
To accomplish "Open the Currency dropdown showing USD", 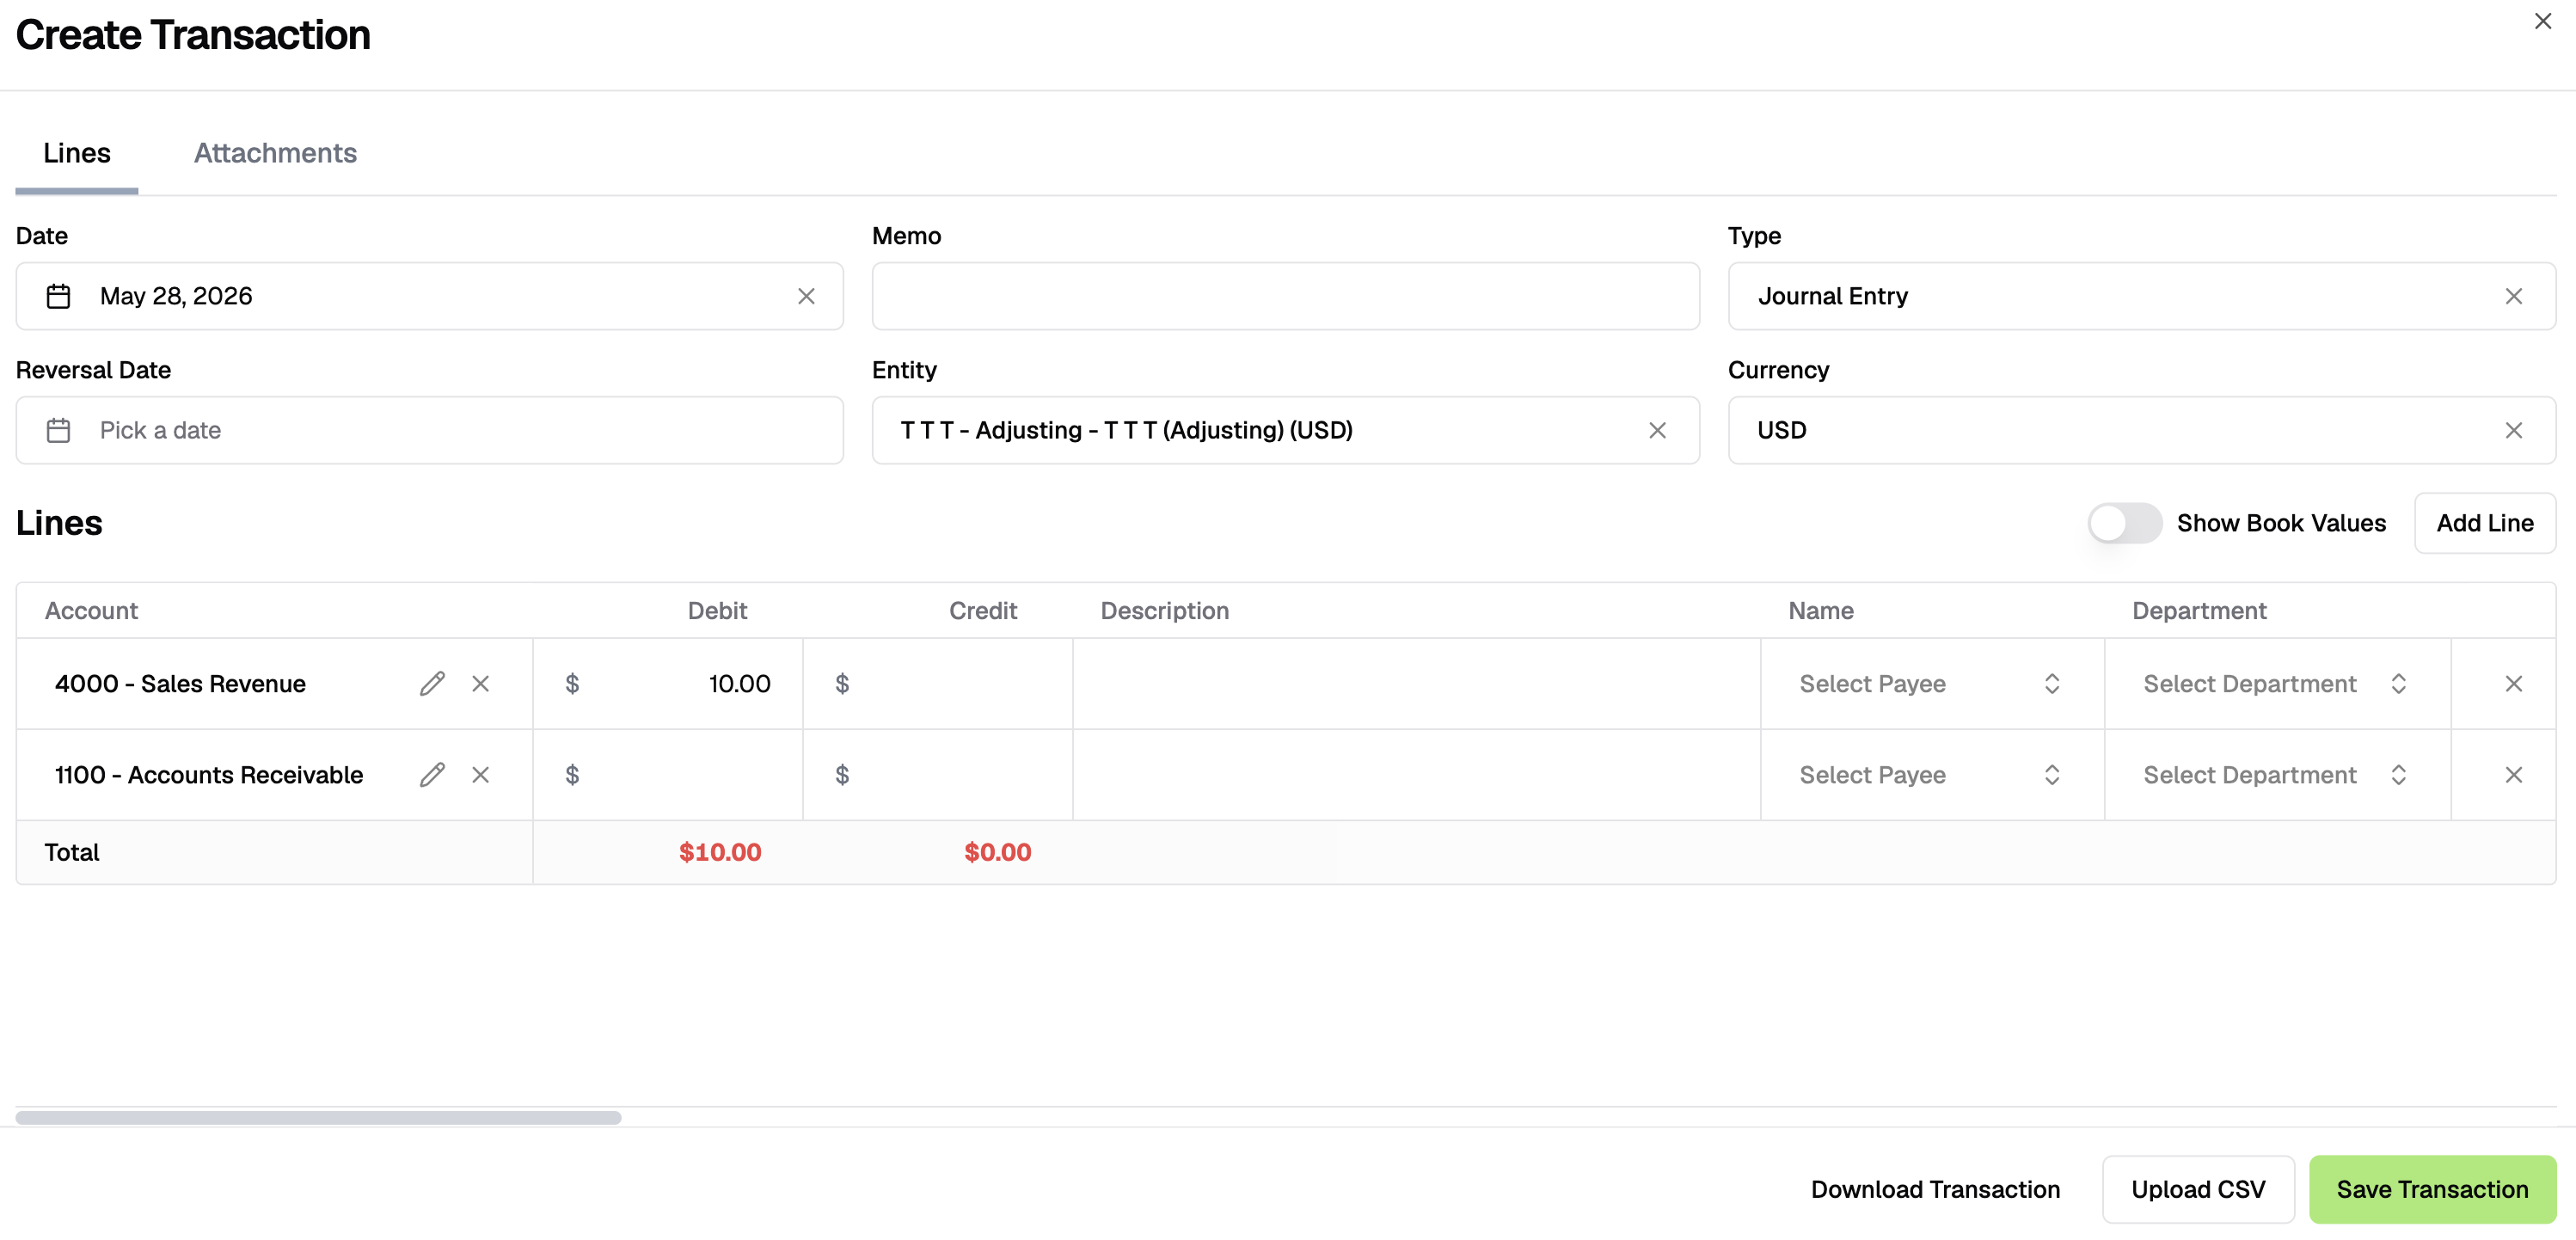I will tap(2141, 430).
